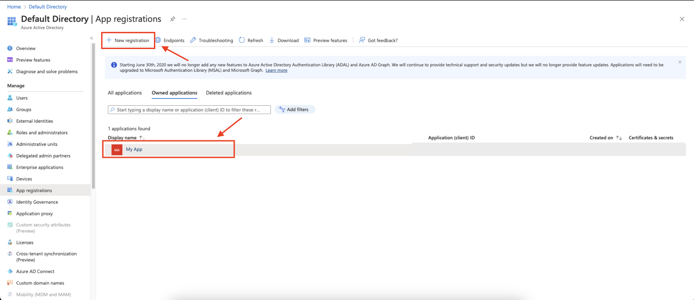
Task: Click the Got feedback person icon
Action: [x=362, y=40]
